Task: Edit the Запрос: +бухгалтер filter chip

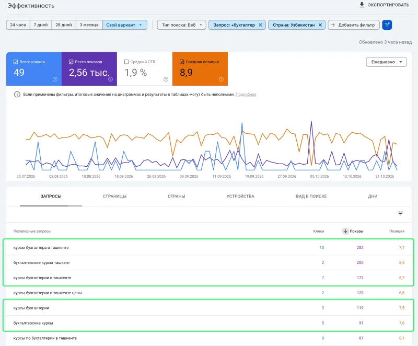Action: (x=234, y=25)
